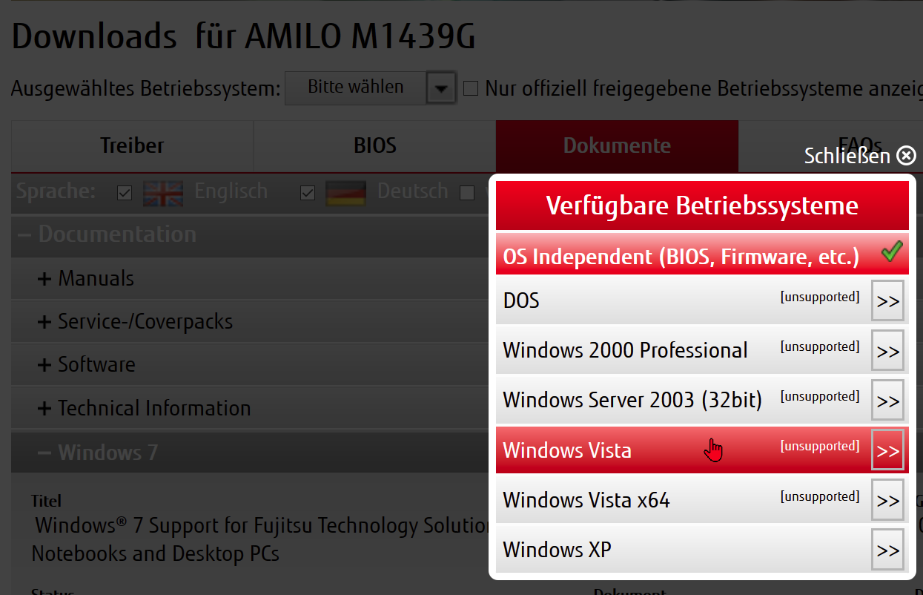Screen dimensions: 923x595
Task: Toggle the checkbox right of Deutsch
Action: coord(467,194)
